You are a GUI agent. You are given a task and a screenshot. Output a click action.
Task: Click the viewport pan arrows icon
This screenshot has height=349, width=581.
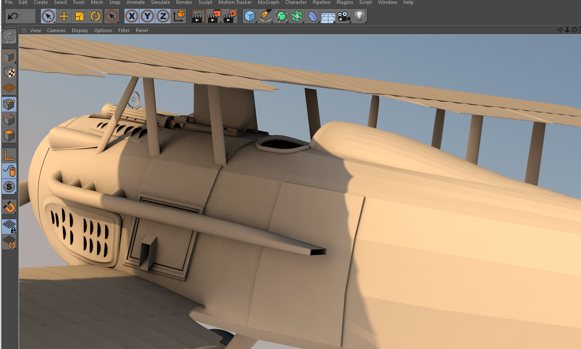pyautogui.click(x=560, y=30)
